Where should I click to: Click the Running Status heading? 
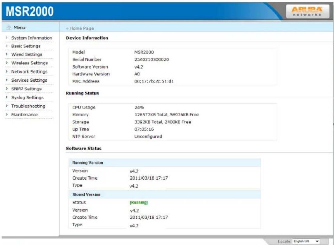pos(82,93)
